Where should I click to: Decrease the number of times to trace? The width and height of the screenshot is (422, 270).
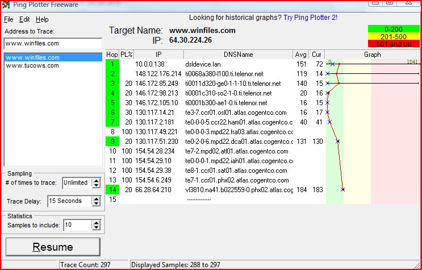click(96, 185)
